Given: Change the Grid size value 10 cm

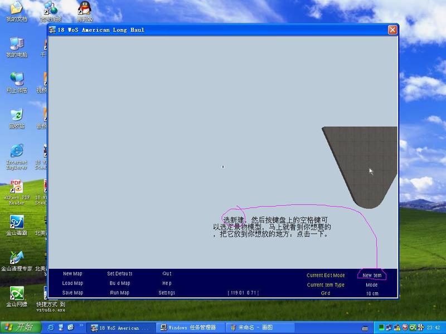Looking at the screenshot, I should tap(372, 293).
